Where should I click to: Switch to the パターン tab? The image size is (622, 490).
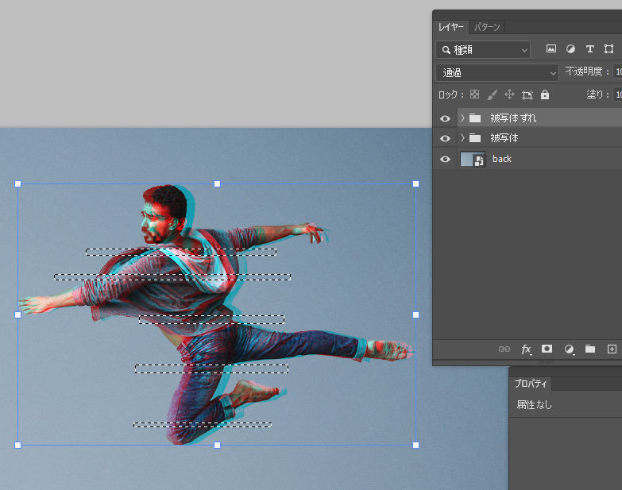tap(487, 28)
